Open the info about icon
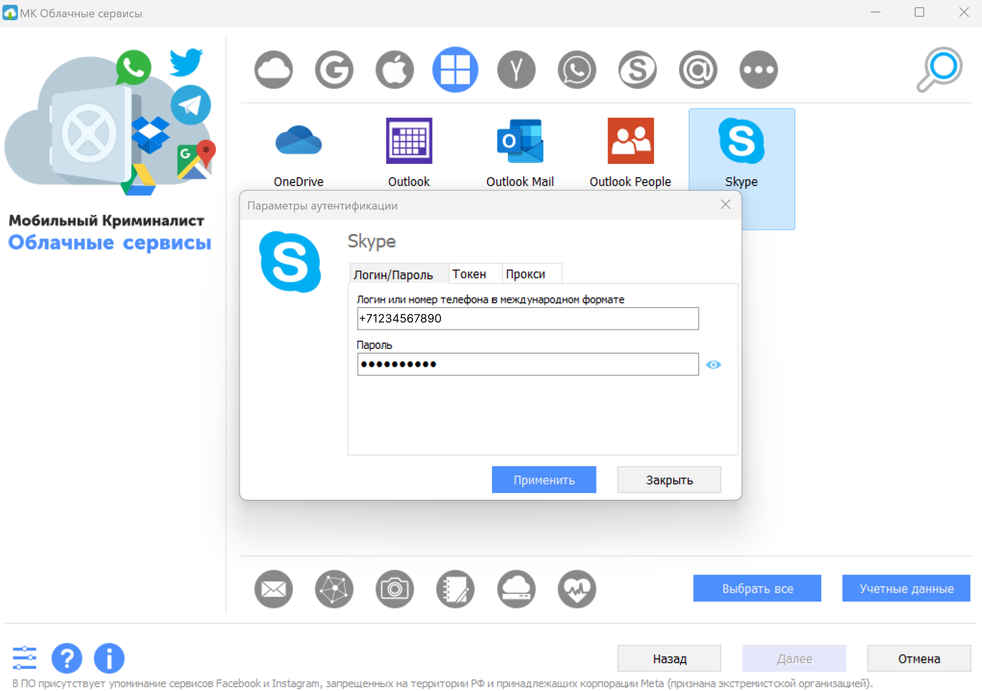982x691 pixels. coord(109,658)
